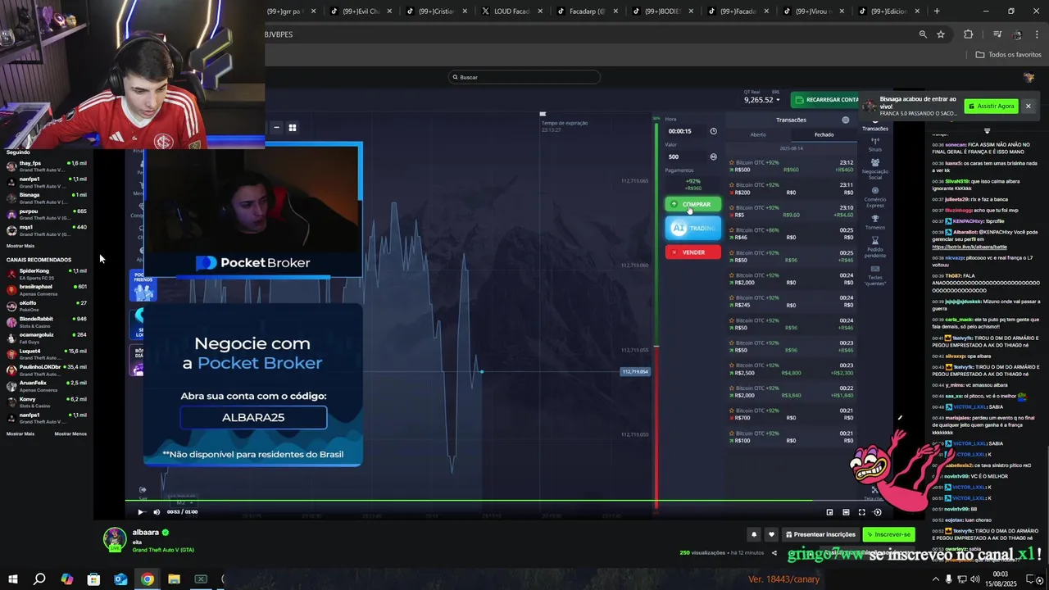Viewport: 1049px width, 590px height.
Task: Toggle theater mode in the player
Action: [846, 512]
